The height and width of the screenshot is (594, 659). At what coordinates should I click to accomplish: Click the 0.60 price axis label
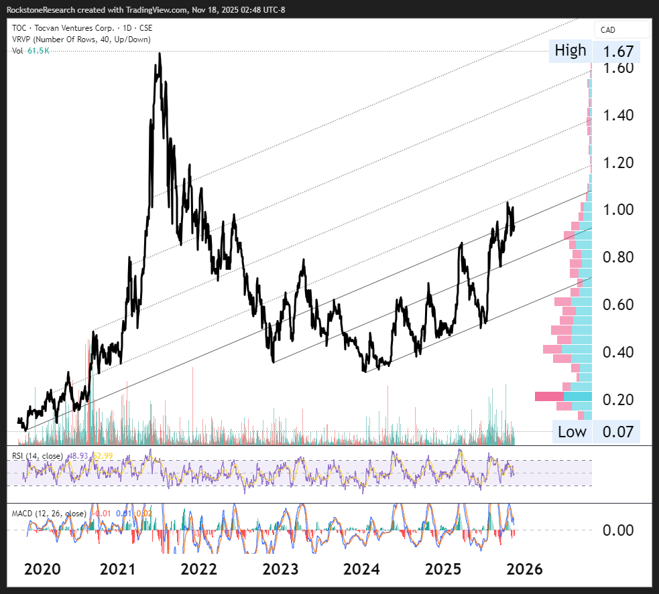coord(617,305)
